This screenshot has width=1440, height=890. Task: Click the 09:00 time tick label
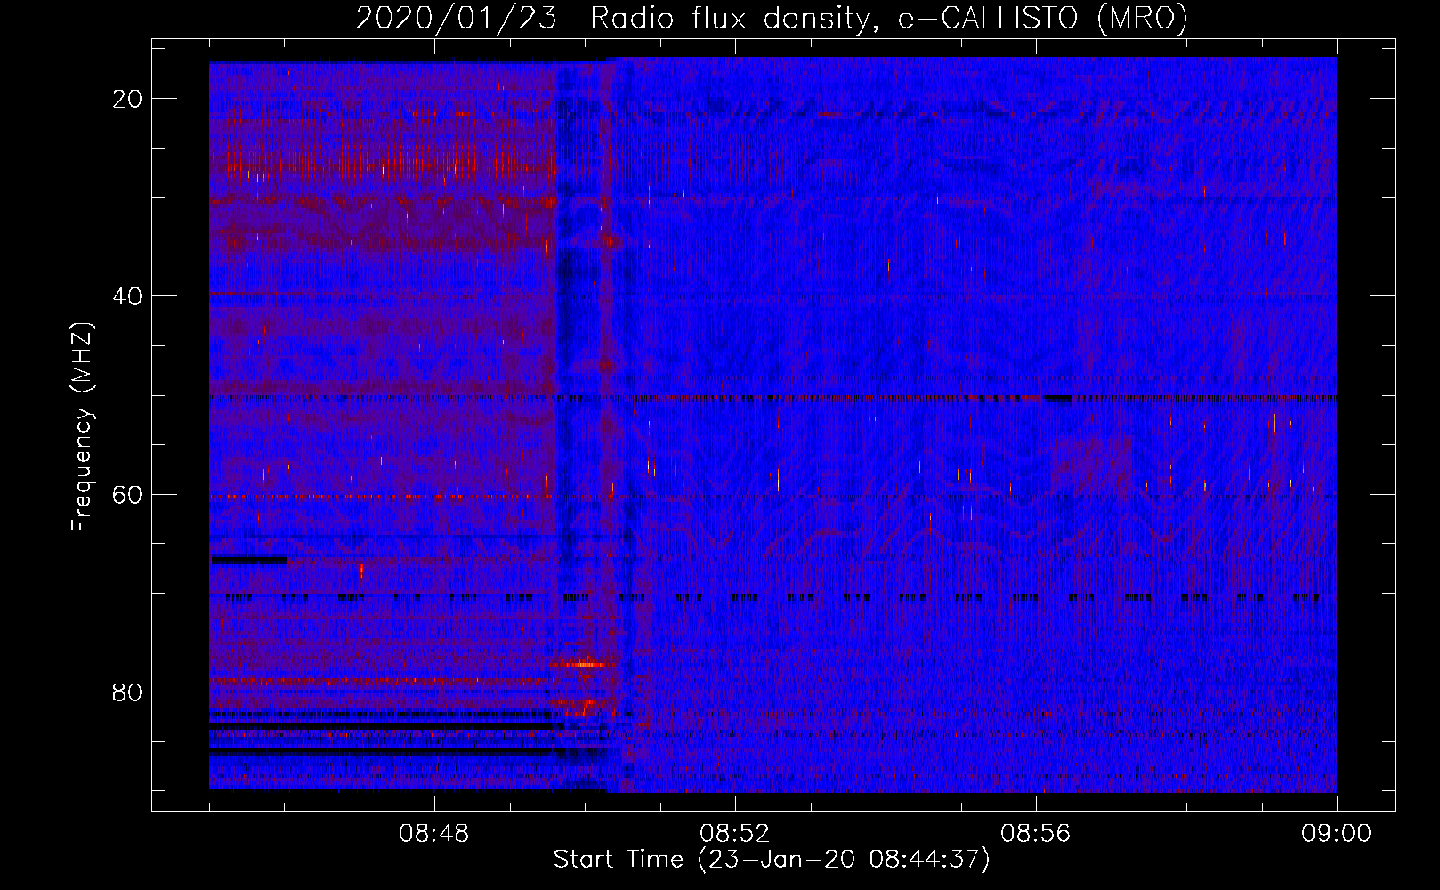point(1337,834)
